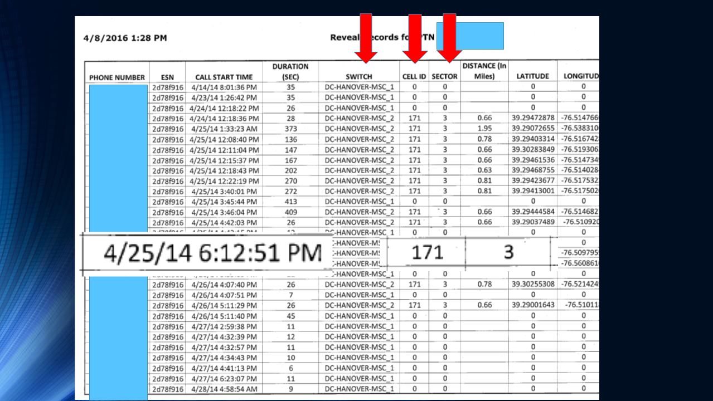This screenshot has height=401, width=713.
Task: Click the CALL START TIME column header
Action: pyautogui.click(x=224, y=77)
